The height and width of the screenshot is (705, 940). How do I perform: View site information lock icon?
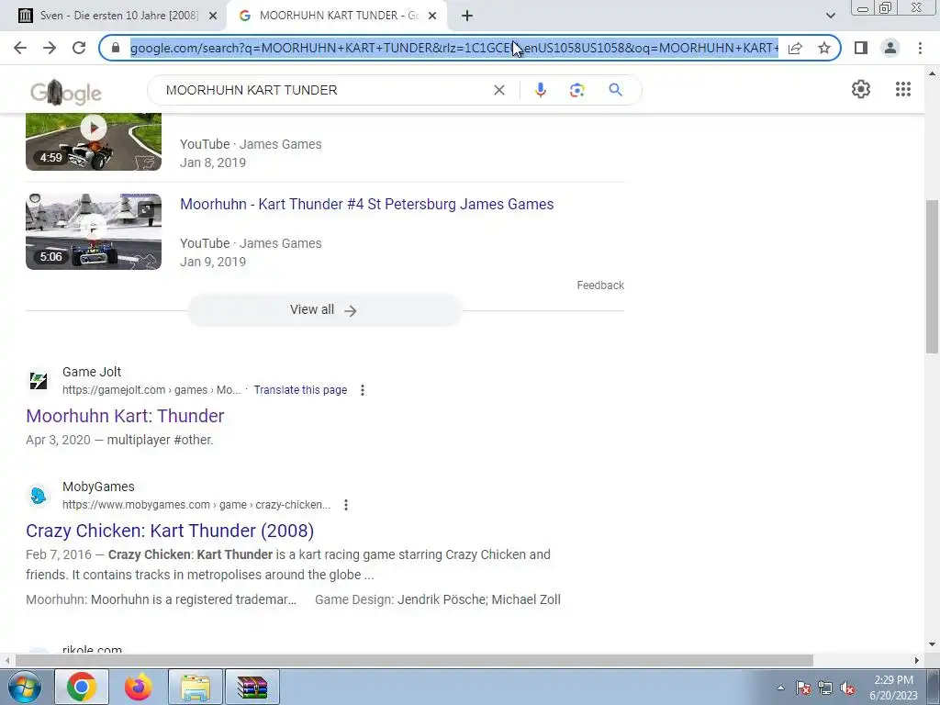[116, 48]
